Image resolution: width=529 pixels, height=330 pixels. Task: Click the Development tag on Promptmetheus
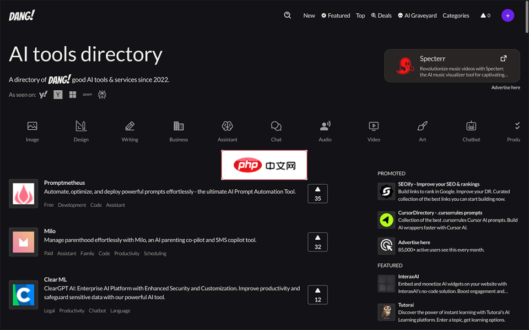point(72,205)
